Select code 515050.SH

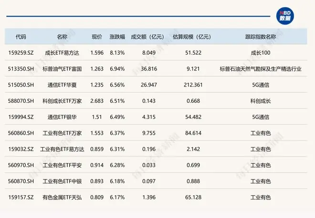(x=21, y=85)
